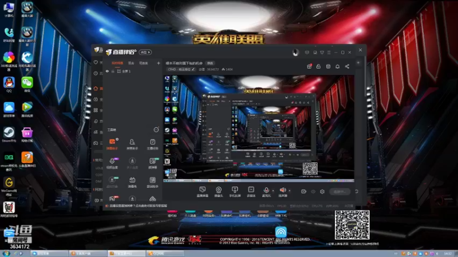
Task: Add the 摄像头 camera source
Action: pos(219,192)
